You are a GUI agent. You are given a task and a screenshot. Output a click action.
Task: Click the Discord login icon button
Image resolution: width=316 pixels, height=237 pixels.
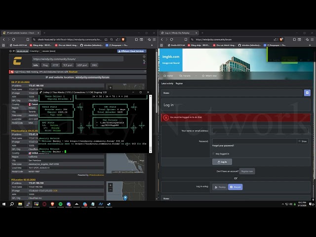(x=235, y=187)
